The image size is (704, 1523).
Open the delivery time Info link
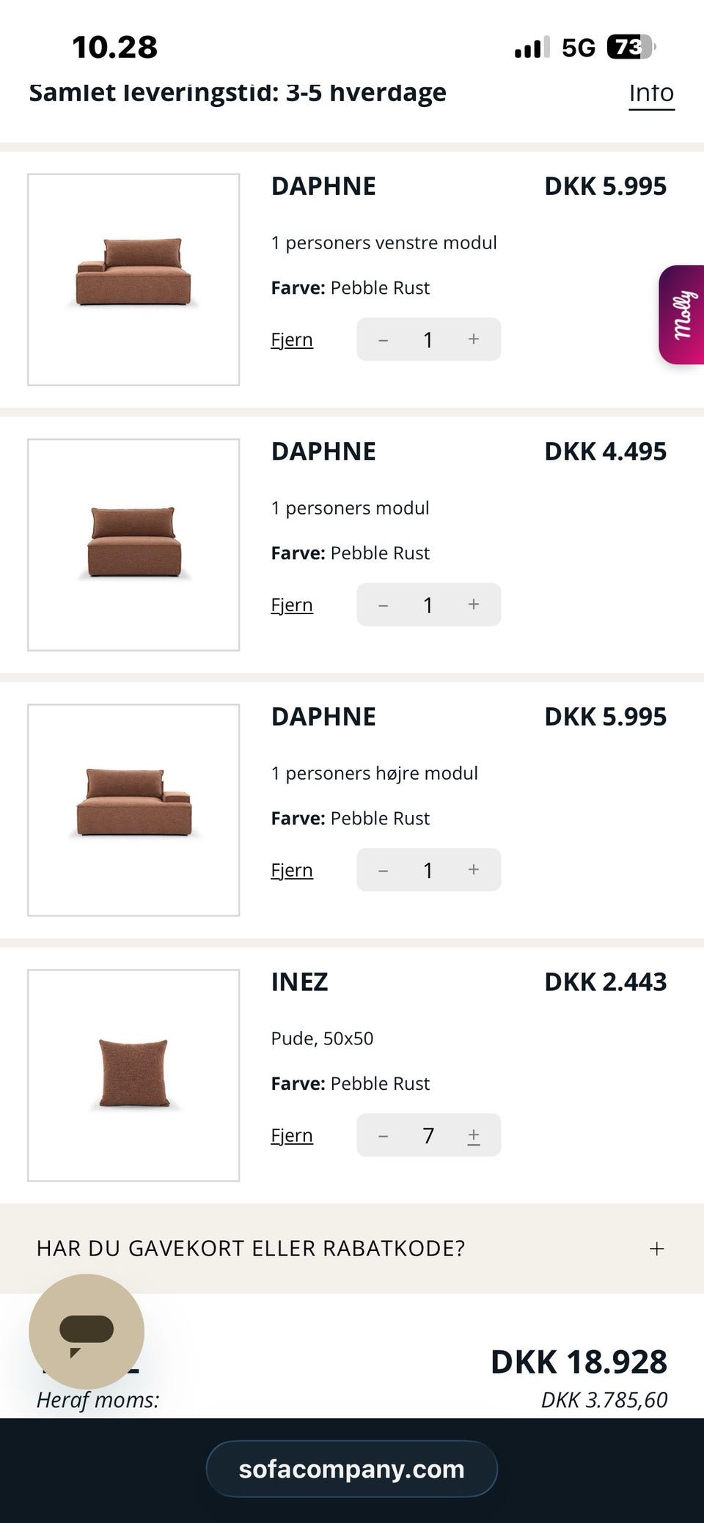pyautogui.click(x=651, y=93)
